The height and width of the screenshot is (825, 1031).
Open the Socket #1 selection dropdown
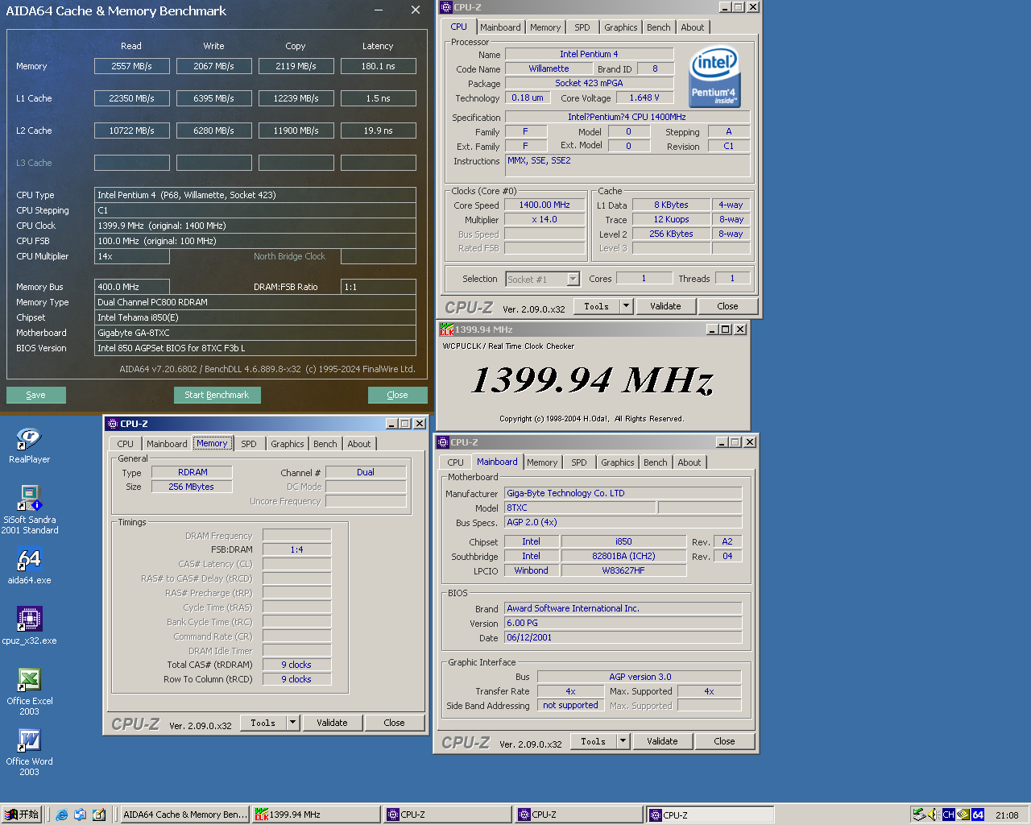pos(573,279)
